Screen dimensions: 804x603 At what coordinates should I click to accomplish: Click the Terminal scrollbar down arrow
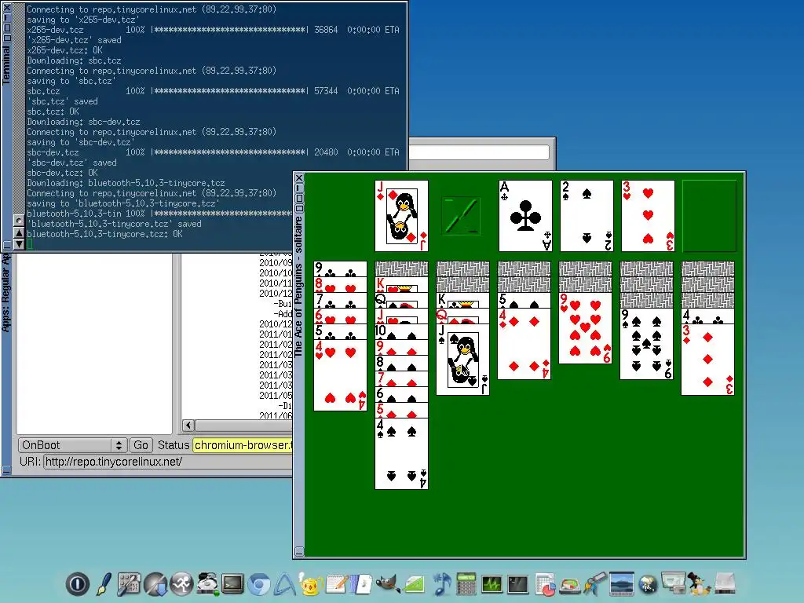[19, 244]
